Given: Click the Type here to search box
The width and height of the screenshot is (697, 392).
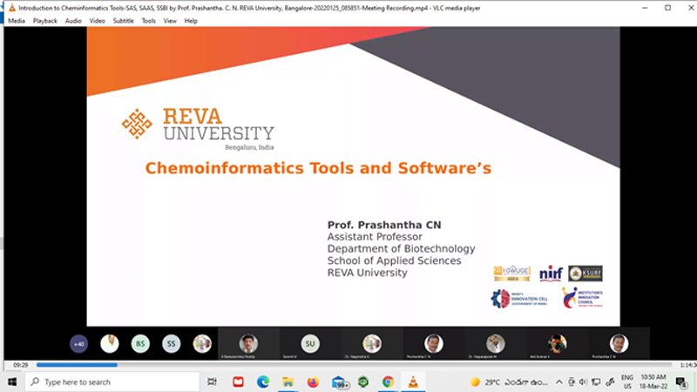Looking at the screenshot, I should [x=112, y=382].
